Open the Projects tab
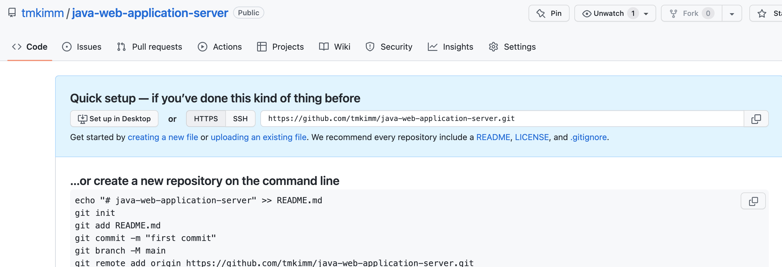 (280, 47)
